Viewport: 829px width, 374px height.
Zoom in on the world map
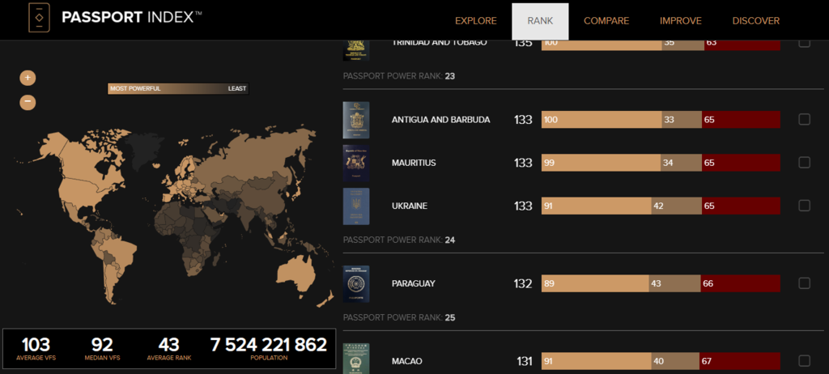point(28,78)
